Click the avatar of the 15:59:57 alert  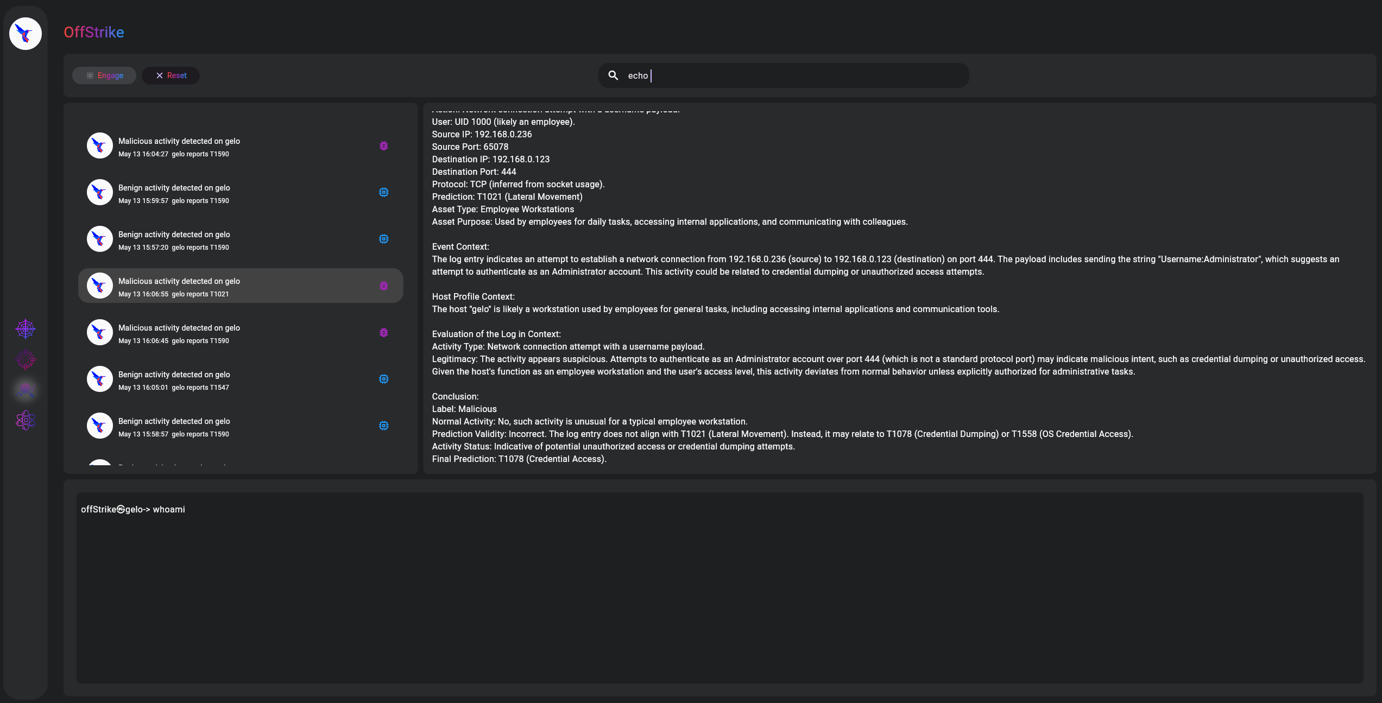[x=100, y=192]
